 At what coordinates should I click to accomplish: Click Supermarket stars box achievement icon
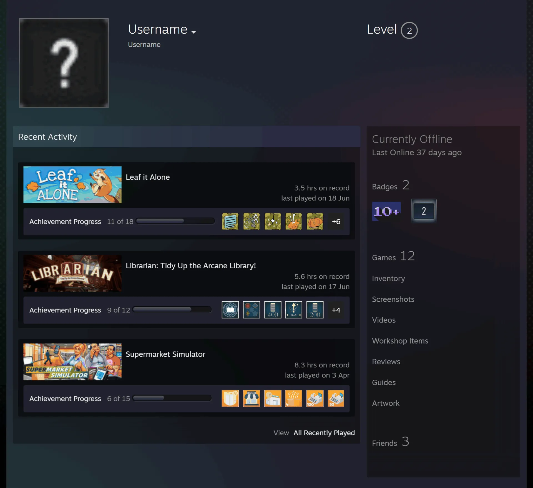coord(294,398)
